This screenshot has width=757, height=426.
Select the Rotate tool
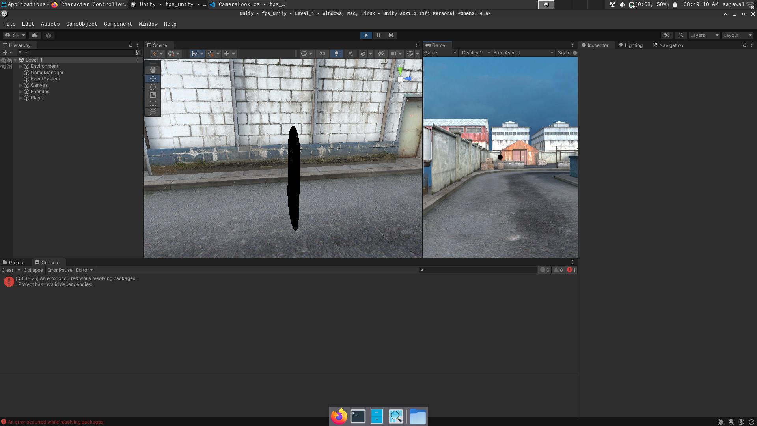coord(153,87)
